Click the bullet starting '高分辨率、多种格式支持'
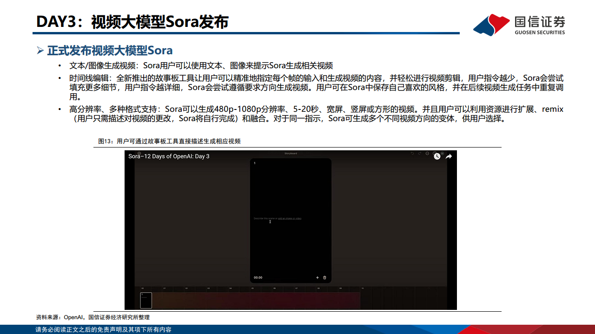The width and height of the screenshot is (595, 334). tap(316, 114)
